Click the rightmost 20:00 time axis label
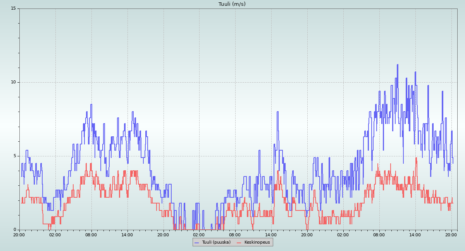Viewport: 465px width, 251px height. pos(451,234)
